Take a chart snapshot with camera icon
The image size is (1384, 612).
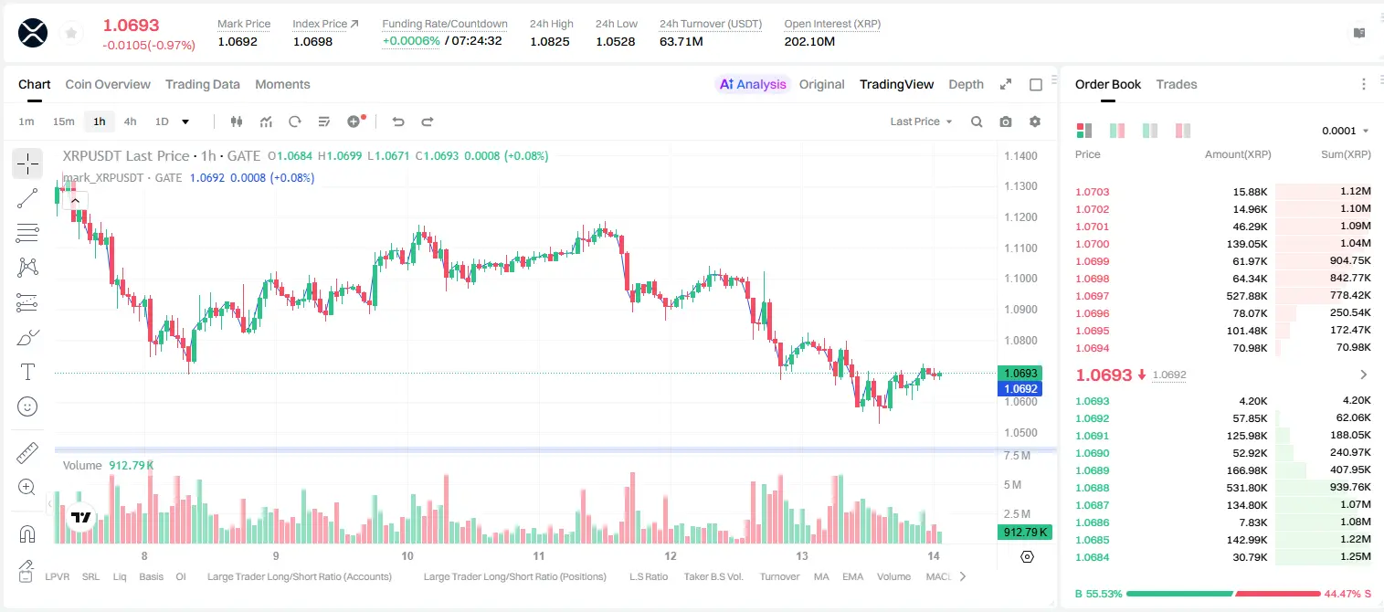pos(1006,121)
